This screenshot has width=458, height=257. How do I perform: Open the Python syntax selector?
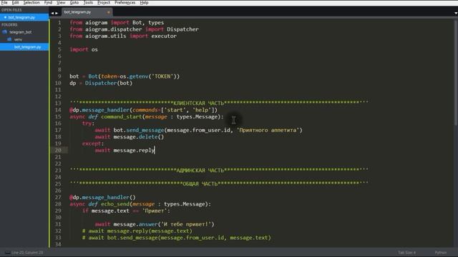point(441,252)
